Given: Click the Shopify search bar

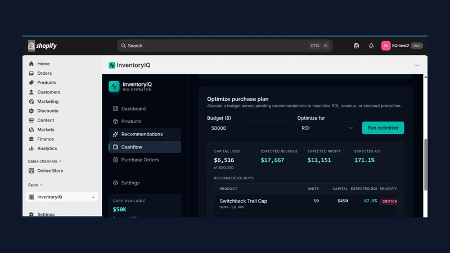Looking at the screenshot, I should pos(224,46).
